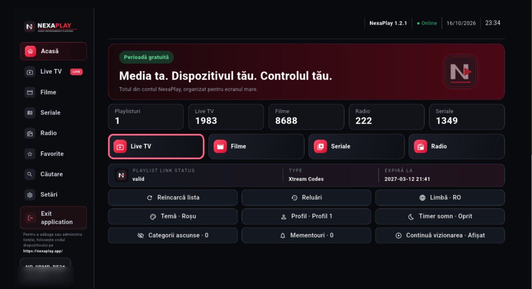This screenshot has width=532, height=289.
Task: Click the green Online status indicator
Action: pyautogui.click(x=427, y=23)
